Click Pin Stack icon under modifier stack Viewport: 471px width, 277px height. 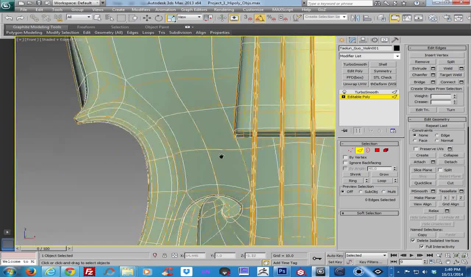tap(344, 131)
